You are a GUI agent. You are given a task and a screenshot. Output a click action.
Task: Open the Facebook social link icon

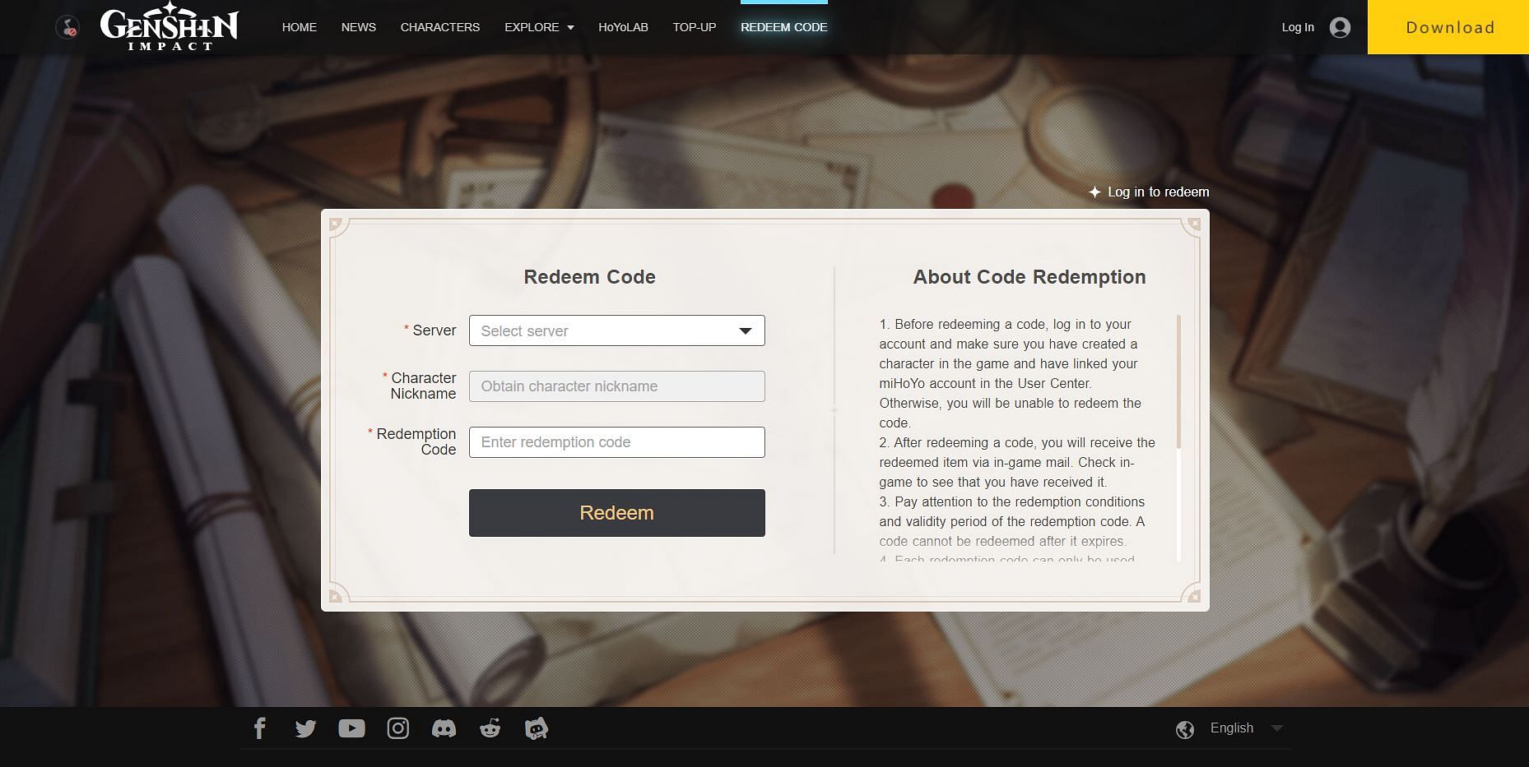(x=259, y=728)
